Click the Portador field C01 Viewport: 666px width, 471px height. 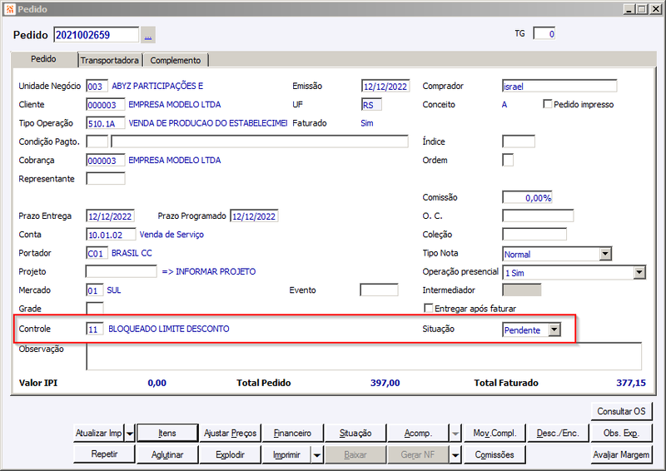click(97, 253)
